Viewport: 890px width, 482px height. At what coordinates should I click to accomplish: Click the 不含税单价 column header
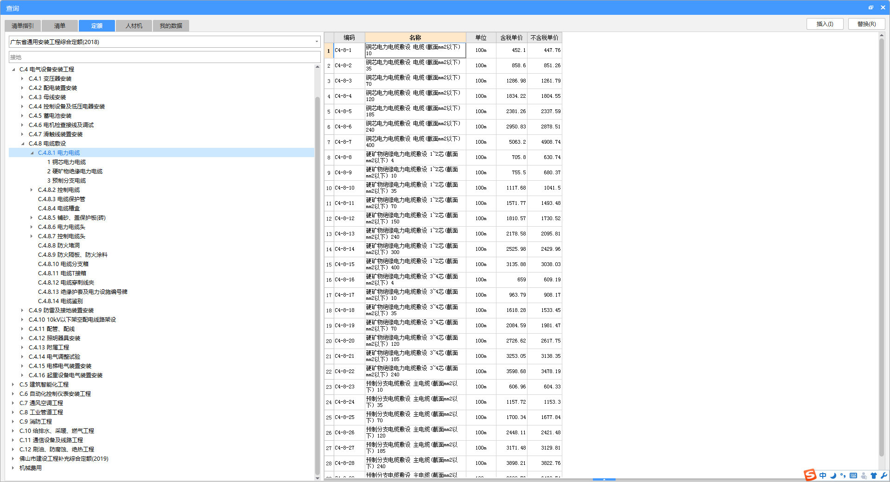(x=544, y=38)
